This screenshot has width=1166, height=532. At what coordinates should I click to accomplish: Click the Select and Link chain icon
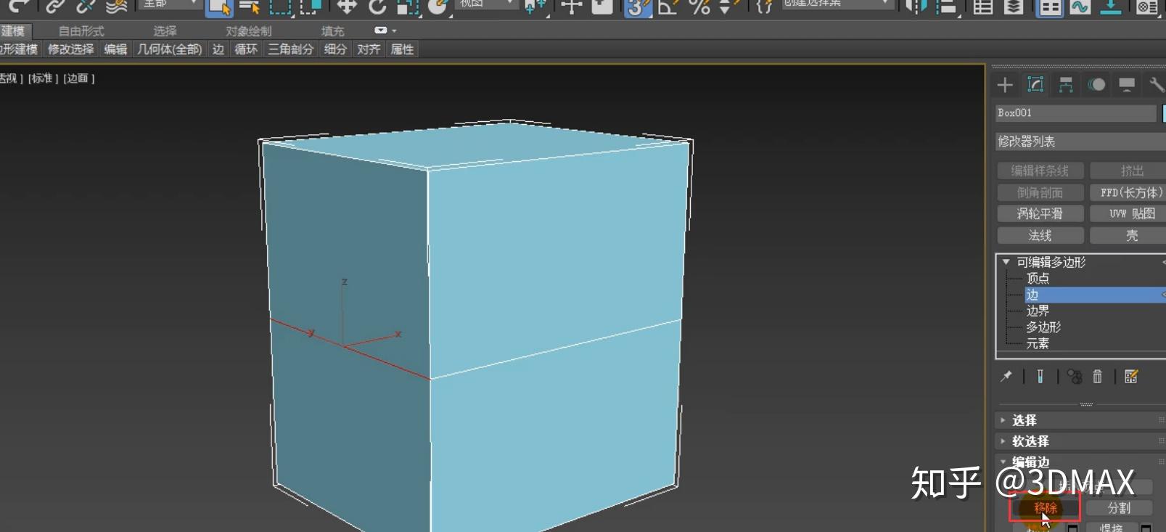coord(55,6)
